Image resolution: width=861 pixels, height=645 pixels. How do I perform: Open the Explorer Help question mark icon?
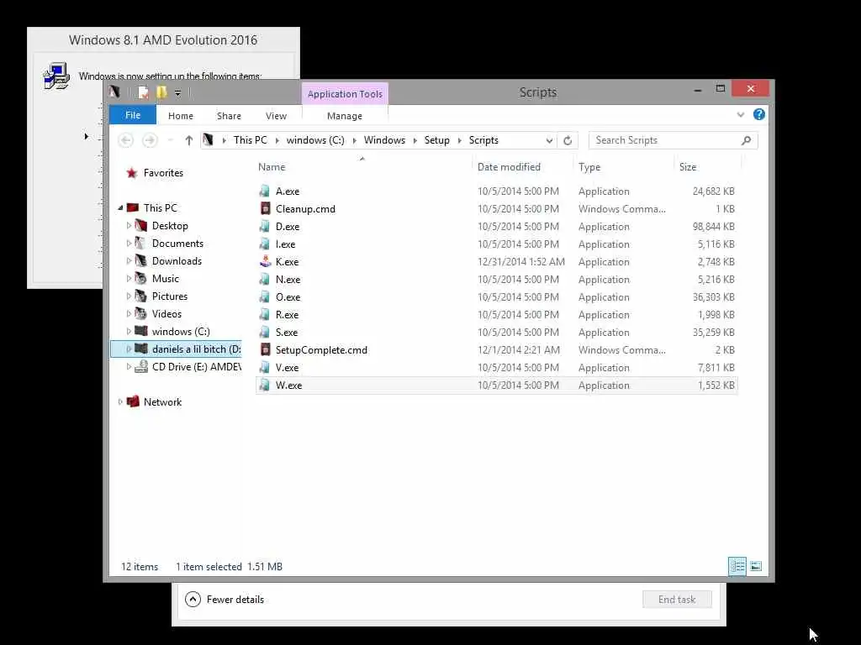click(759, 114)
